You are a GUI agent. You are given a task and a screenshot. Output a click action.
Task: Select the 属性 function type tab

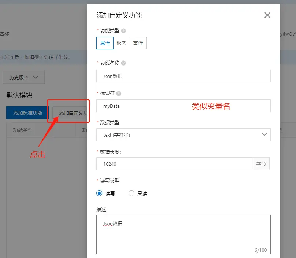(105, 43)
